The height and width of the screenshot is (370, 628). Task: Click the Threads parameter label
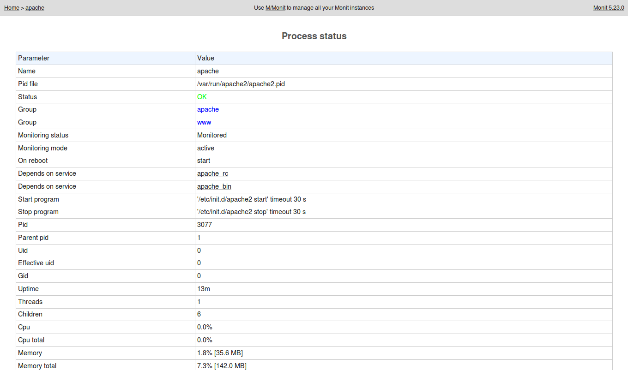30,302
